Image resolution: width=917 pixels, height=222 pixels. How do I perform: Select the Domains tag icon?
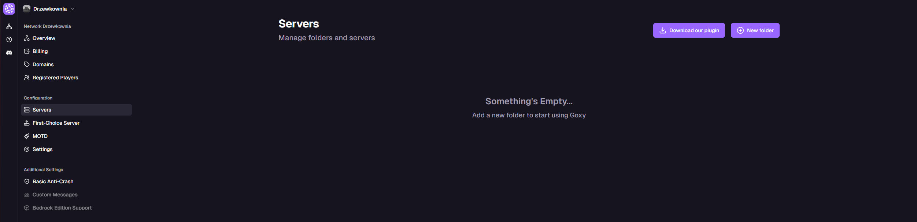click(x=26, y=64)
